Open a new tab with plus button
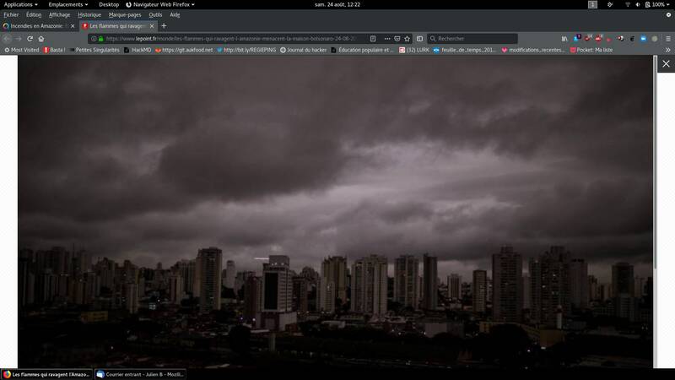The image size is (675, 380). pyautogui.click(x=164, y=26)
